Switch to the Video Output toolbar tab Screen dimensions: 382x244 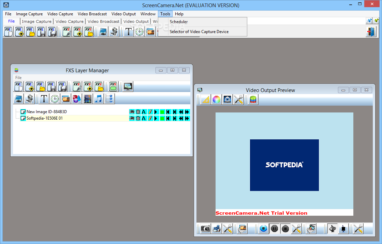(136, 21)
